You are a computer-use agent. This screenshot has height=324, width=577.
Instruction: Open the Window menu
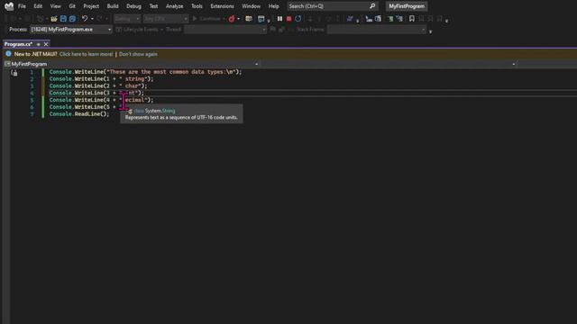coord(251,6)
